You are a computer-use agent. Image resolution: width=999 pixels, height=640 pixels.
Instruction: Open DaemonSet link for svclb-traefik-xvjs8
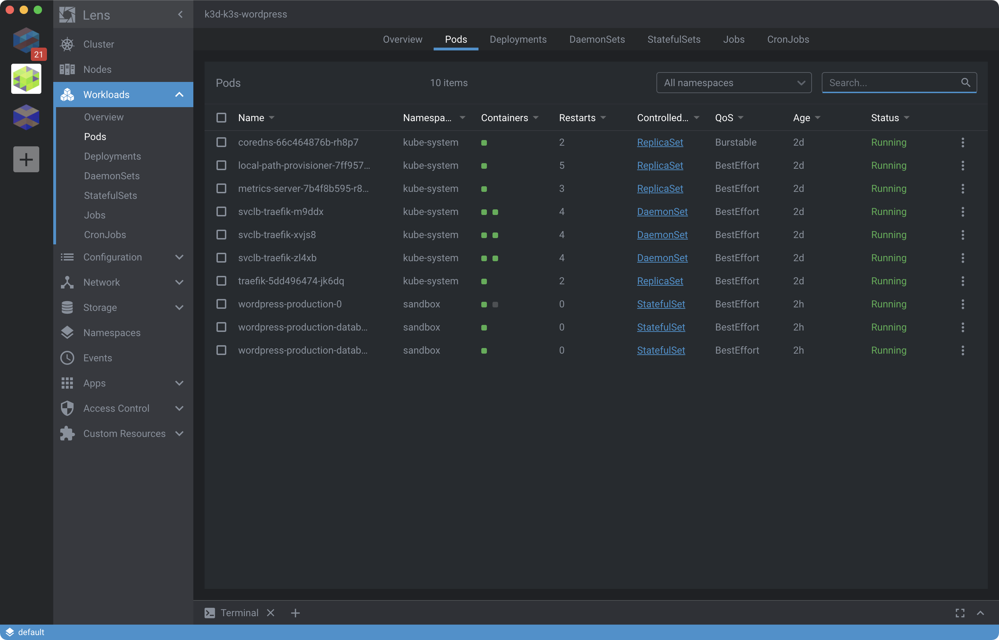coord(662,234)
